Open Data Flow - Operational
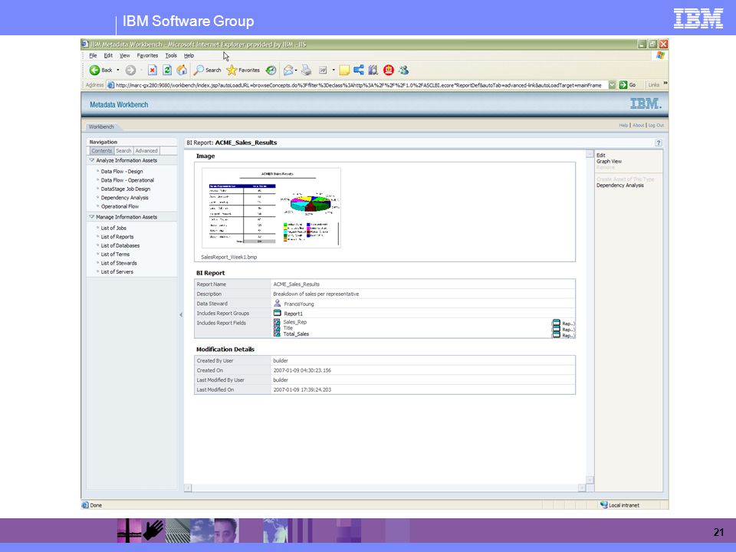Screen dimensions: 736x552 pyautogui.click(x=127, y=180)
